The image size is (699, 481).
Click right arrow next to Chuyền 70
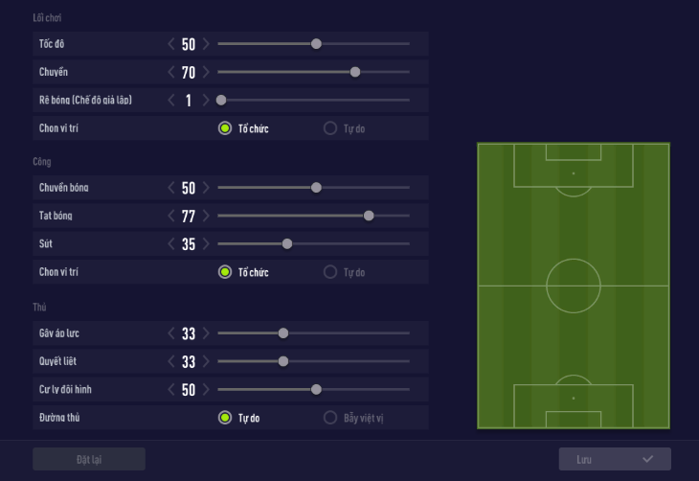(206, 72)
